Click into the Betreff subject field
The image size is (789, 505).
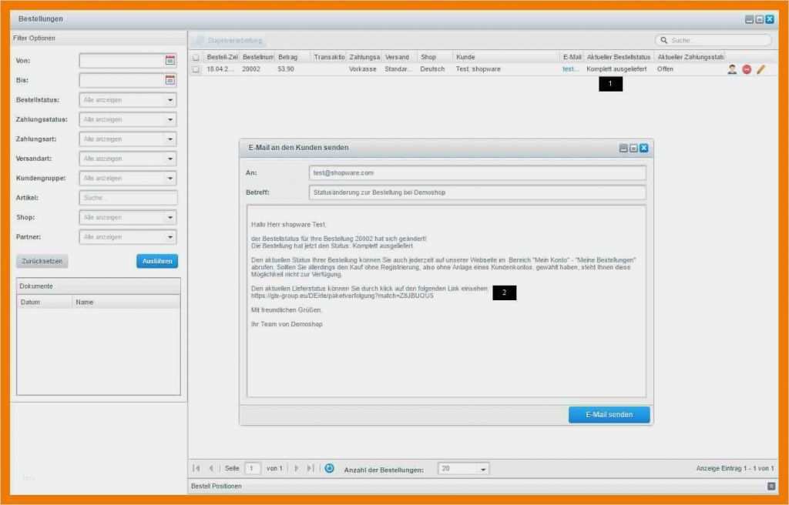(477, 192)
